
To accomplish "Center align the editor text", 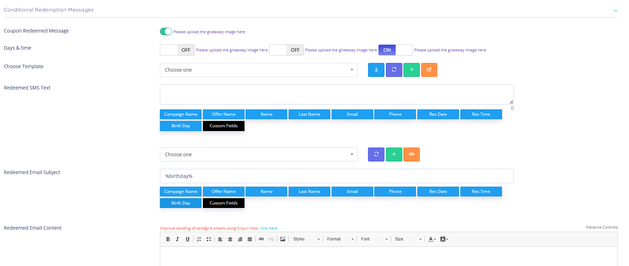I will 230,239.
